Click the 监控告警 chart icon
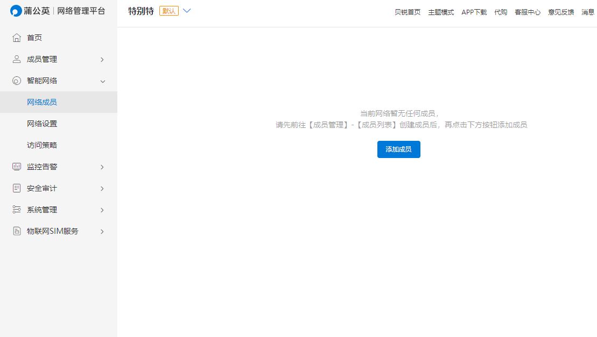Screen dimensions: 597x337 pyautogui.click(x=17, y=167)
